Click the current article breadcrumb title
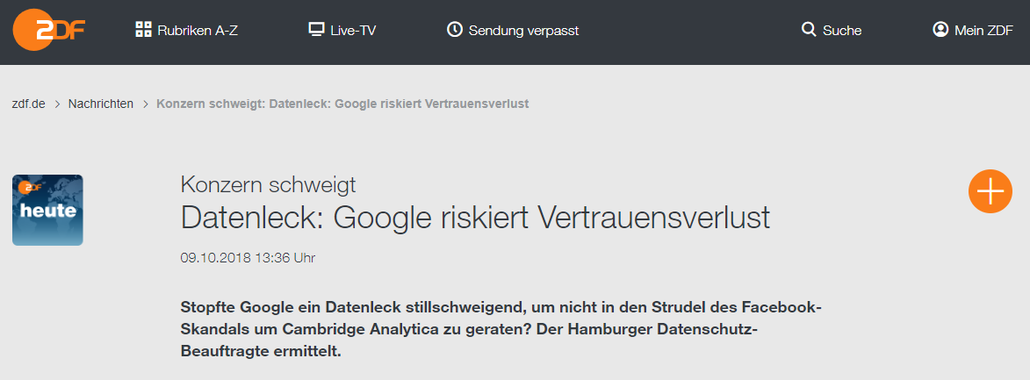This screenshot has height=380, width=1030. click(342, 104)
